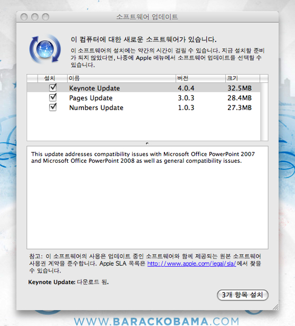
Task: Select the Keynote Update row name
Action: click(x=95, y=88)
